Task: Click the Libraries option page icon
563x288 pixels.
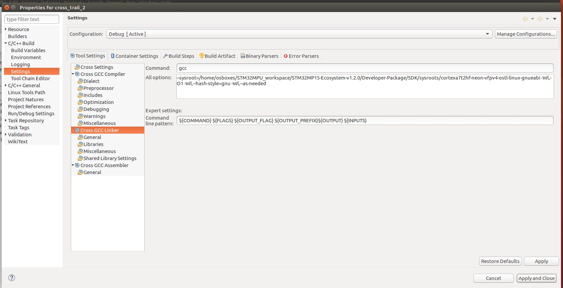Action: pyautogui.click(x=80, y=144)
